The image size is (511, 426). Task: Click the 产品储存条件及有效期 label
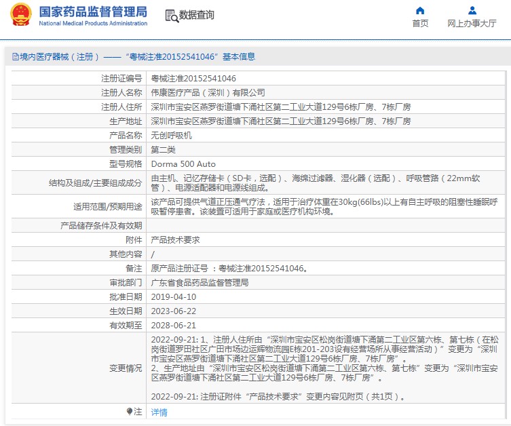[101, 225]
